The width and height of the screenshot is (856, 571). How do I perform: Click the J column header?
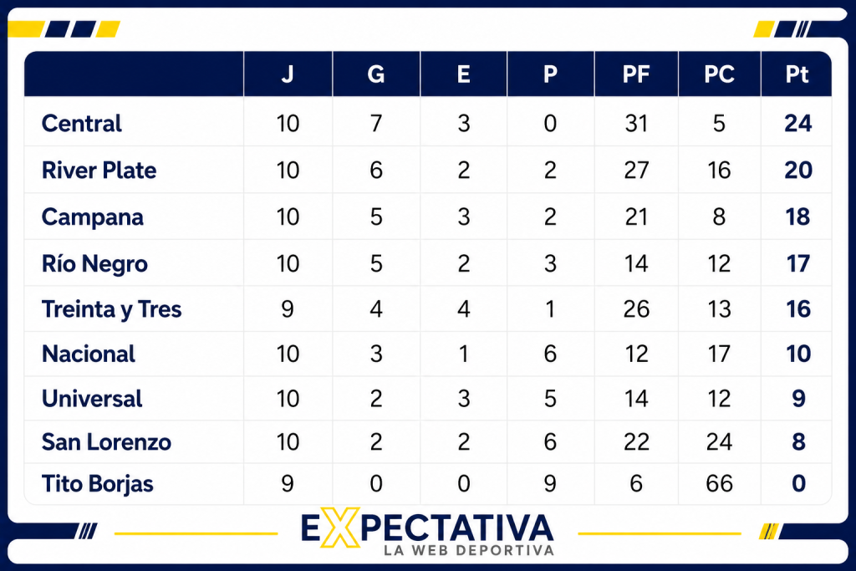(x=288, y=74)
